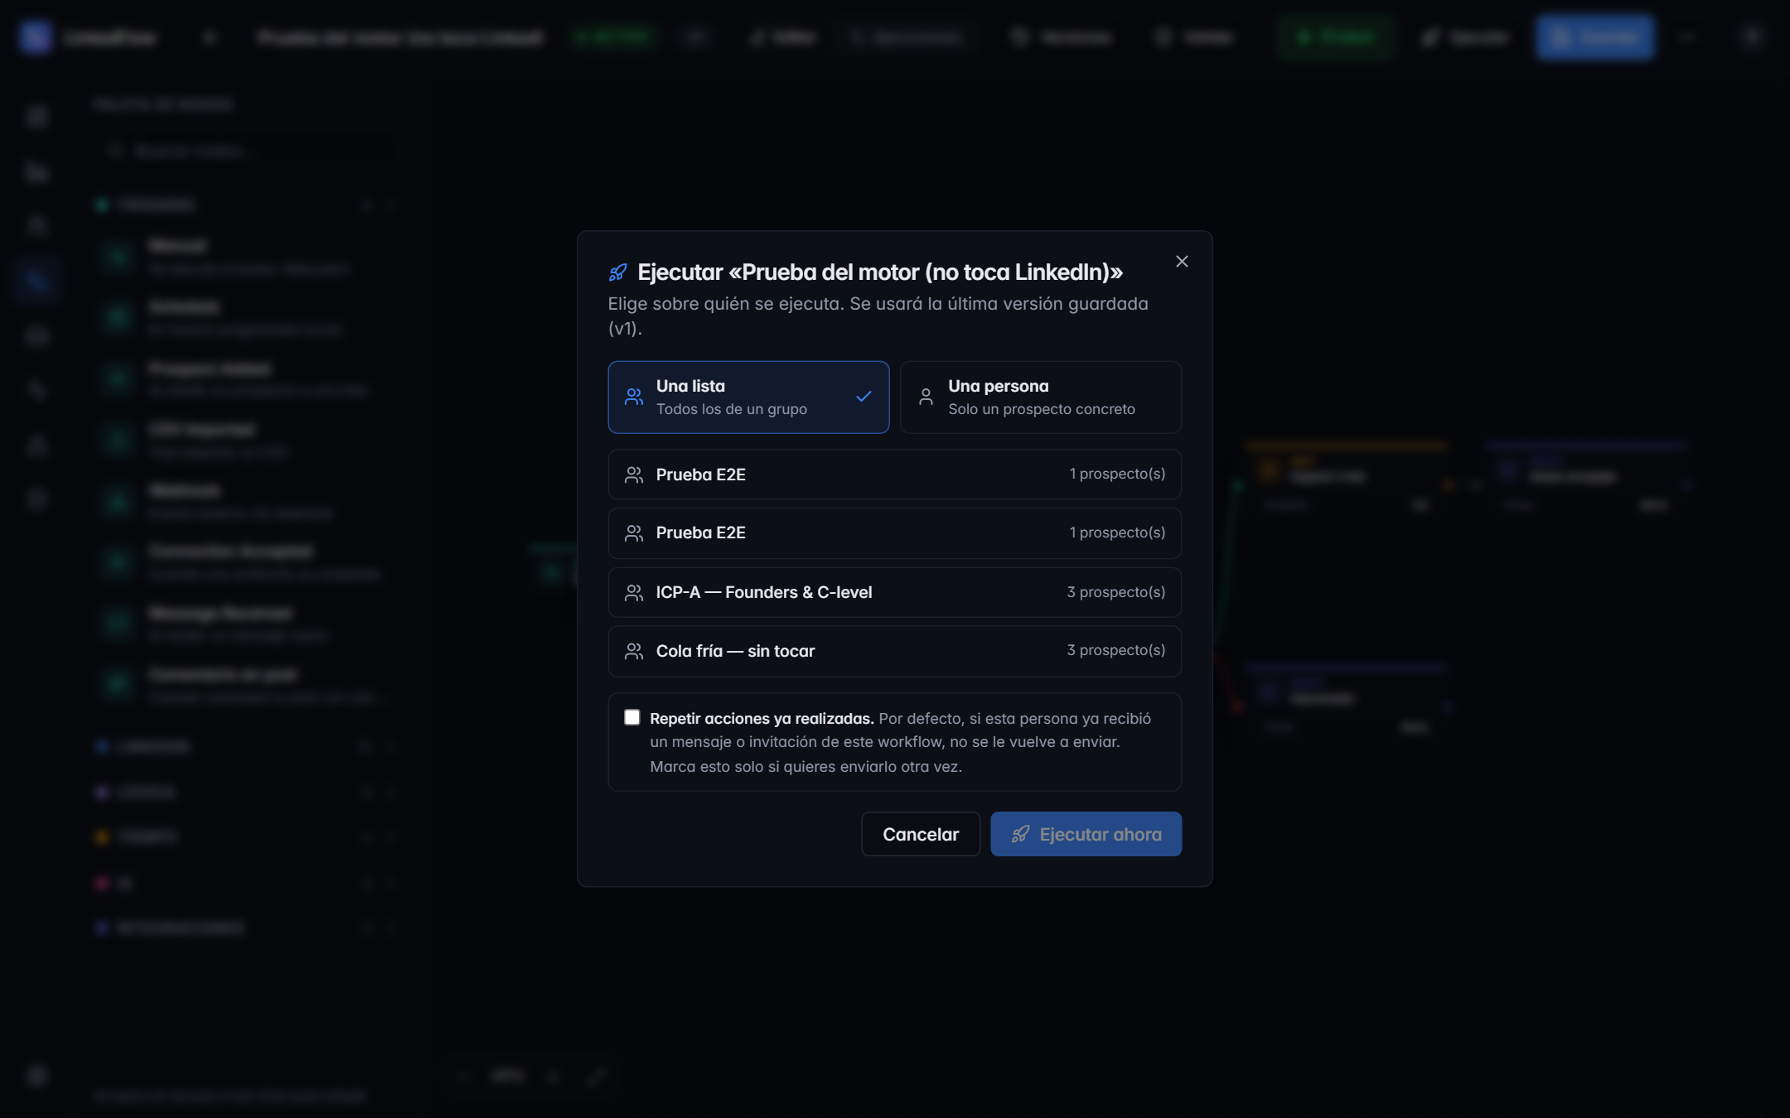Select the "Una persona" target option
The width and height of the screenshot is (1790, 1118).
(x=1041, y=397)
